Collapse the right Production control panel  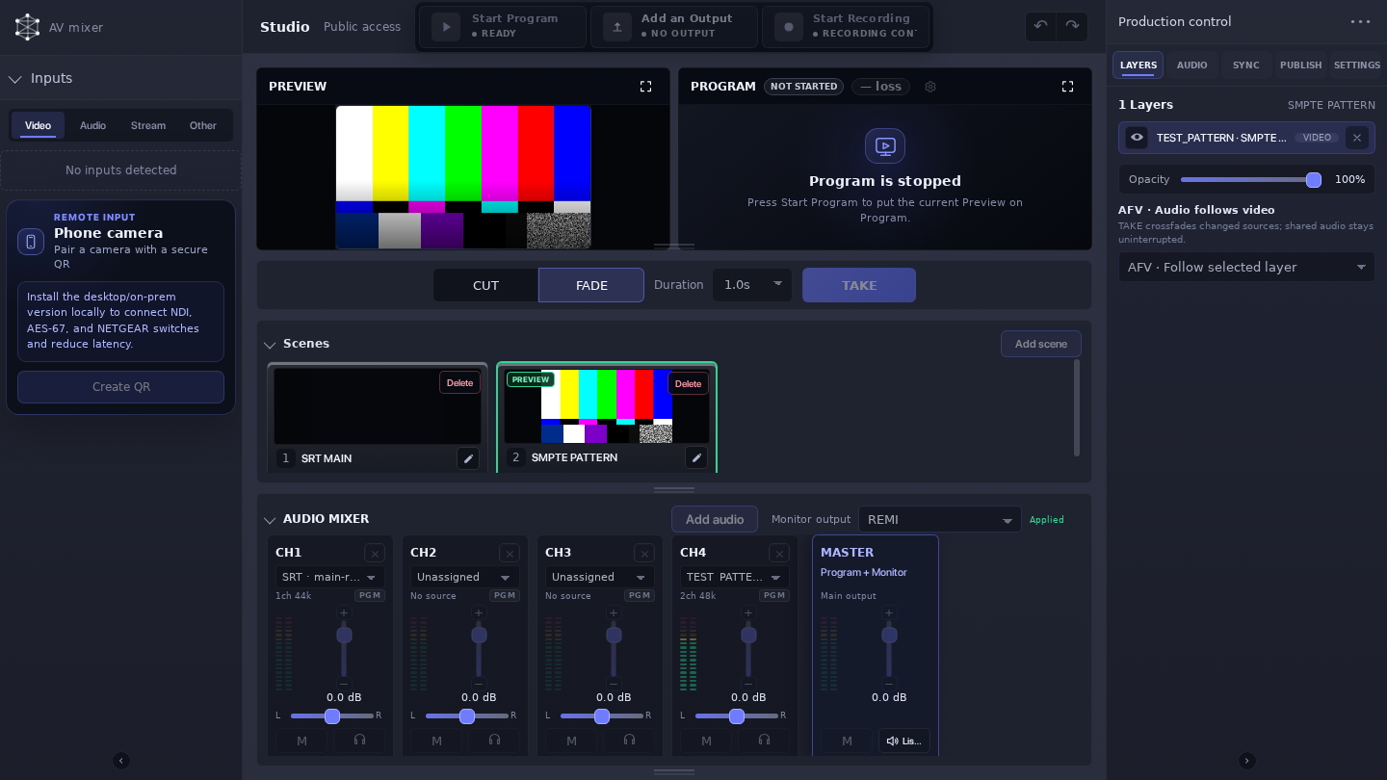click(x=1246, y=761)
